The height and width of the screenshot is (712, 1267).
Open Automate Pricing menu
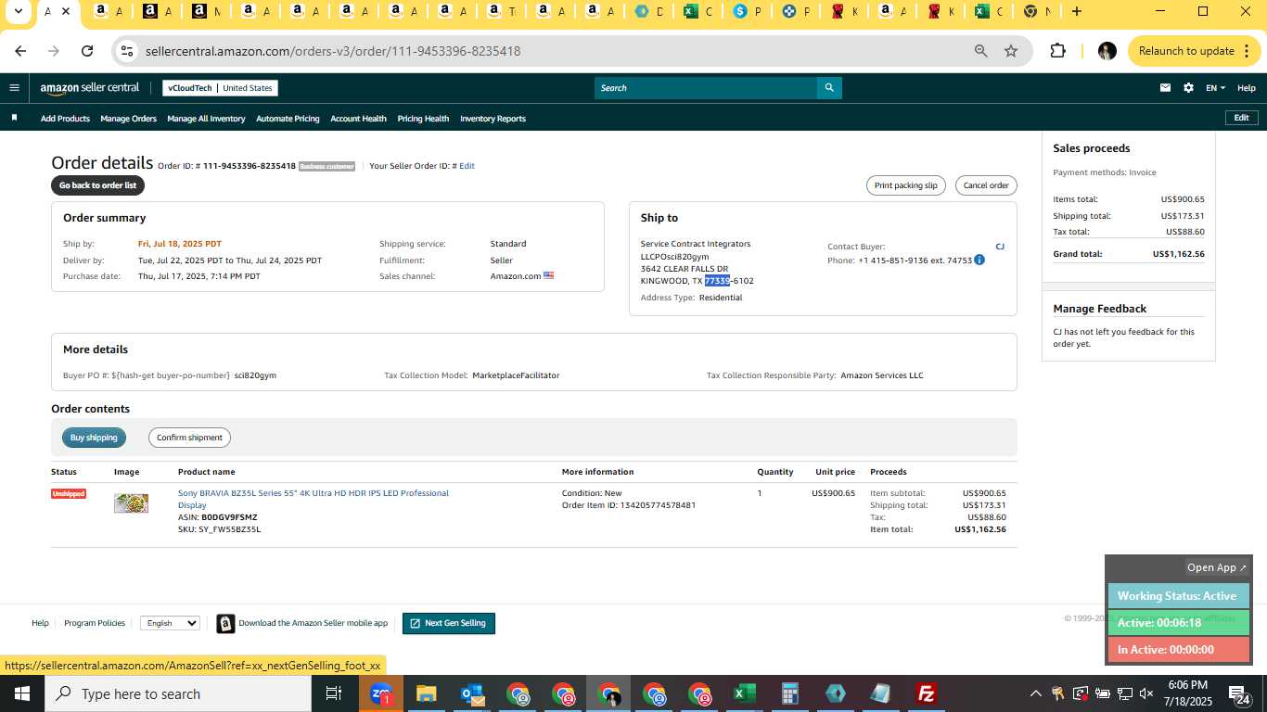tap(288, 119)
